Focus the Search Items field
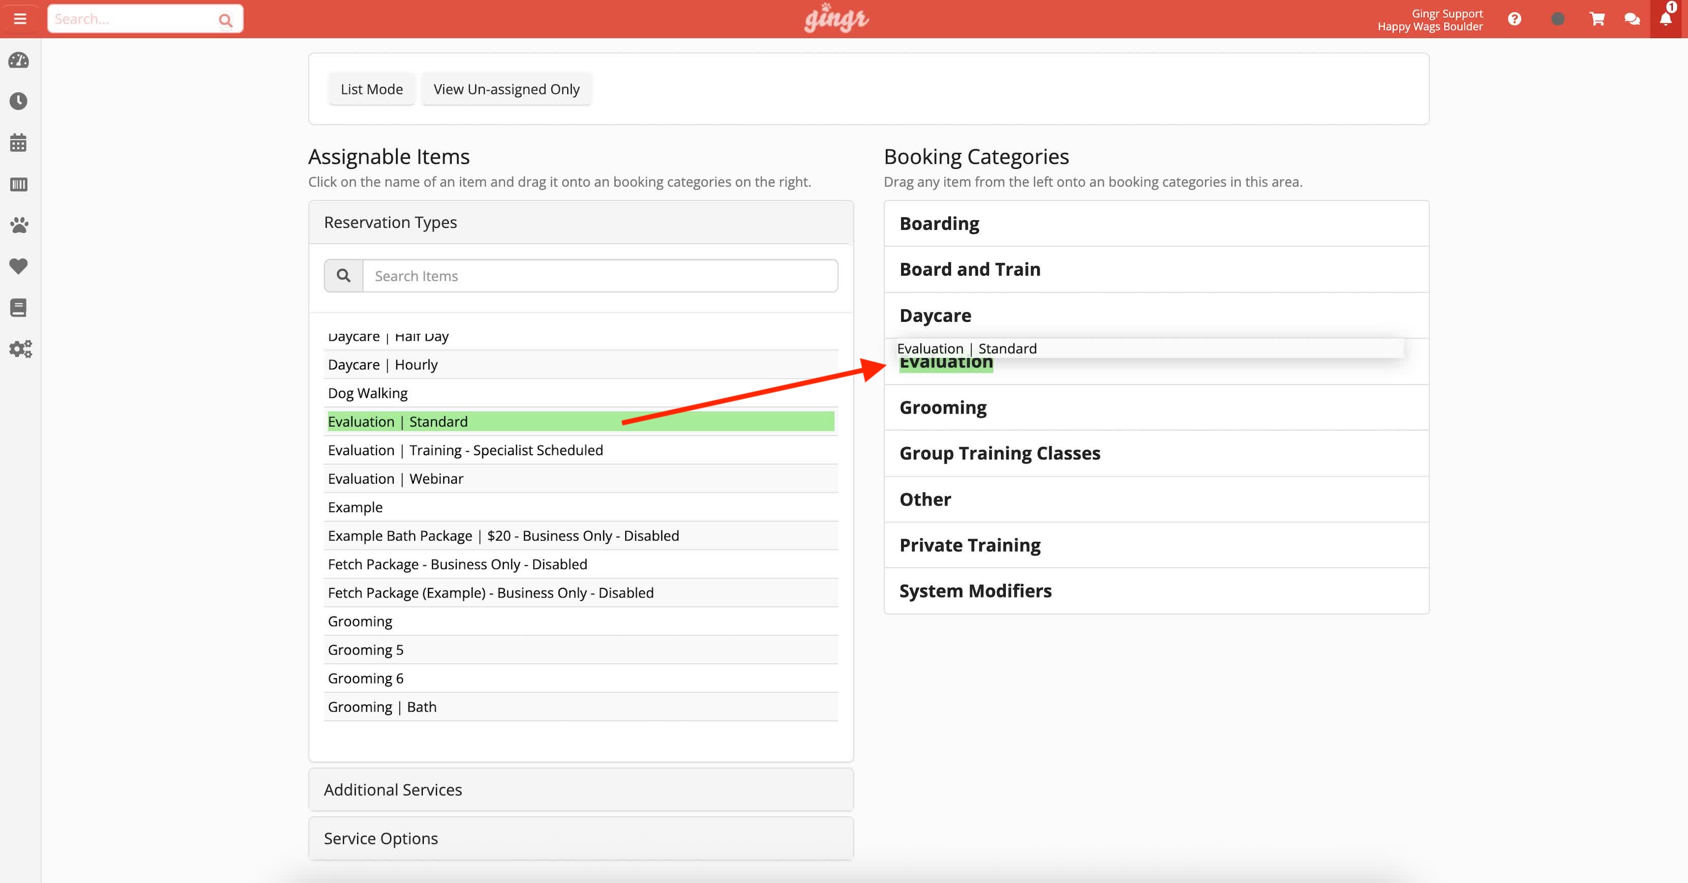The width and height of the screenshot is (1688, 883). (x=600, y=276)
